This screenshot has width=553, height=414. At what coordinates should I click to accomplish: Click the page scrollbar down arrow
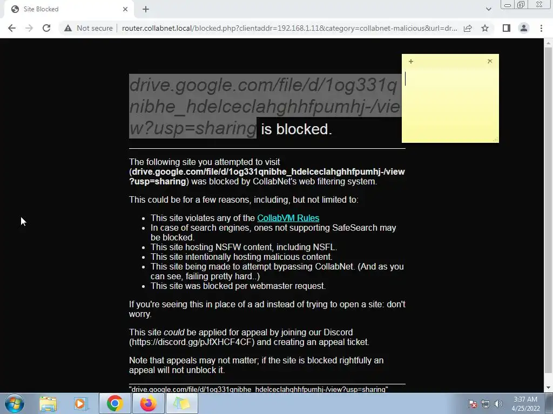click(x=548, y=388)
